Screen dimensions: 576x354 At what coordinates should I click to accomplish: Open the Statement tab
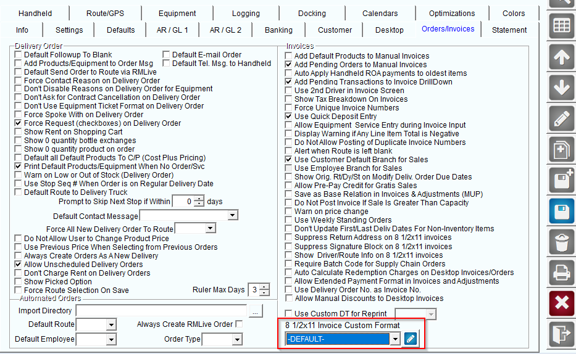pos(509,30)
